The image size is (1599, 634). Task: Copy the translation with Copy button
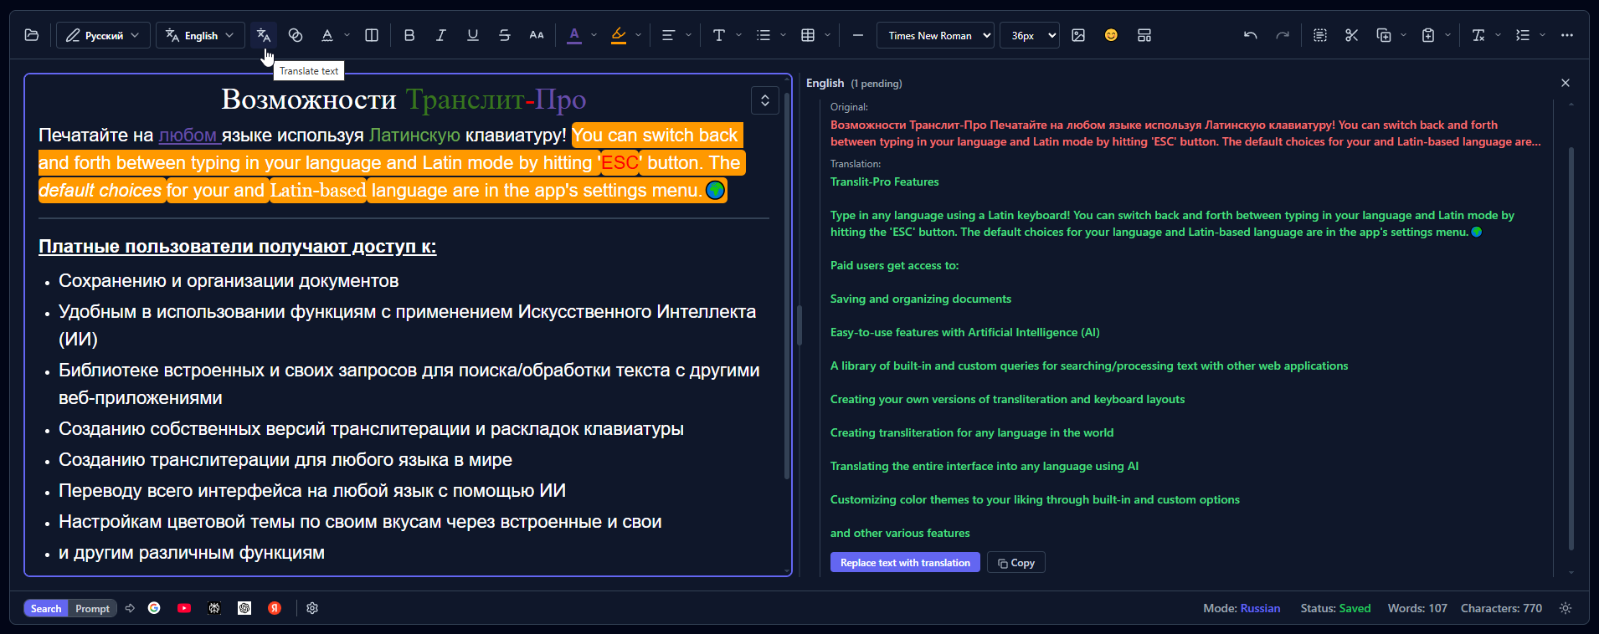pos(1016,562)
